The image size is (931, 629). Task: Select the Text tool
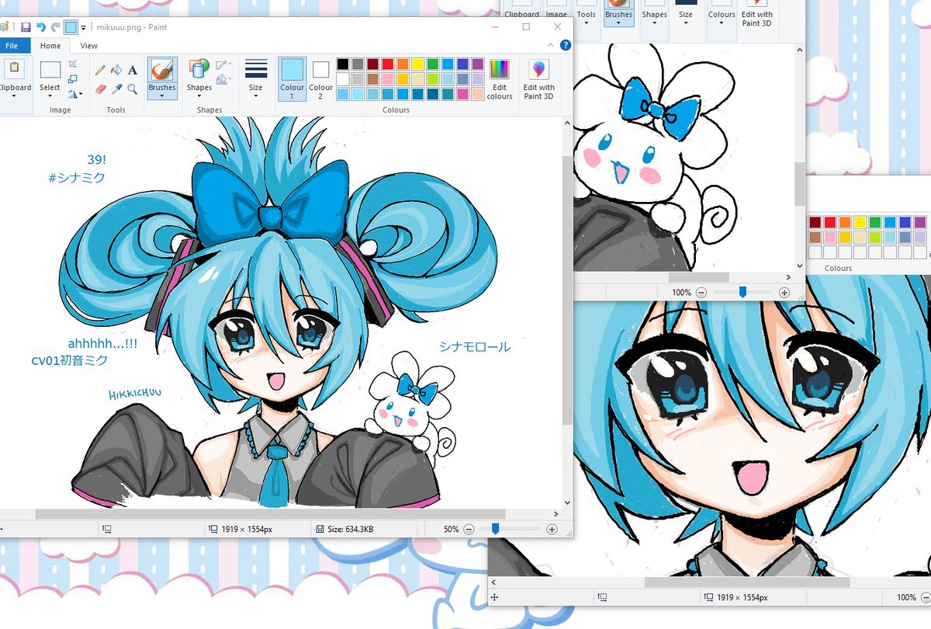133,70
